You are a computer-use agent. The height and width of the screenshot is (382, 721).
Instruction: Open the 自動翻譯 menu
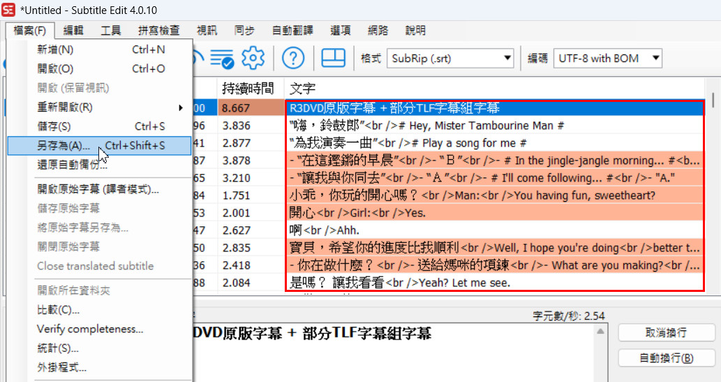tap(292, 31)
